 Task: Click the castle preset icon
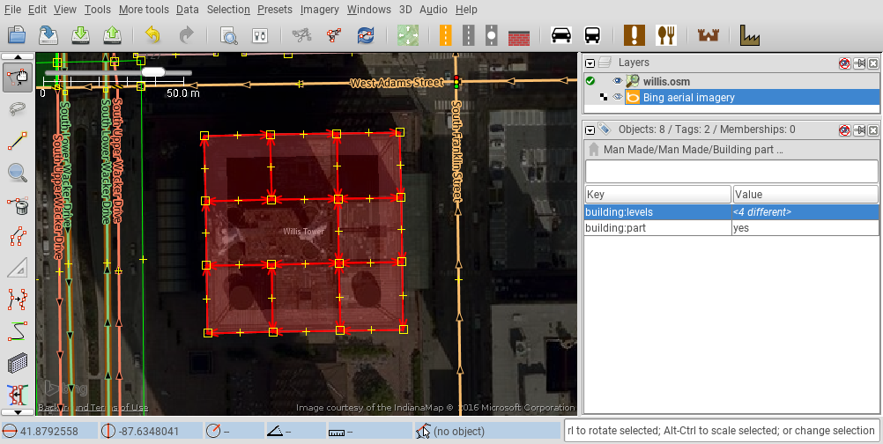coord(709,35)
